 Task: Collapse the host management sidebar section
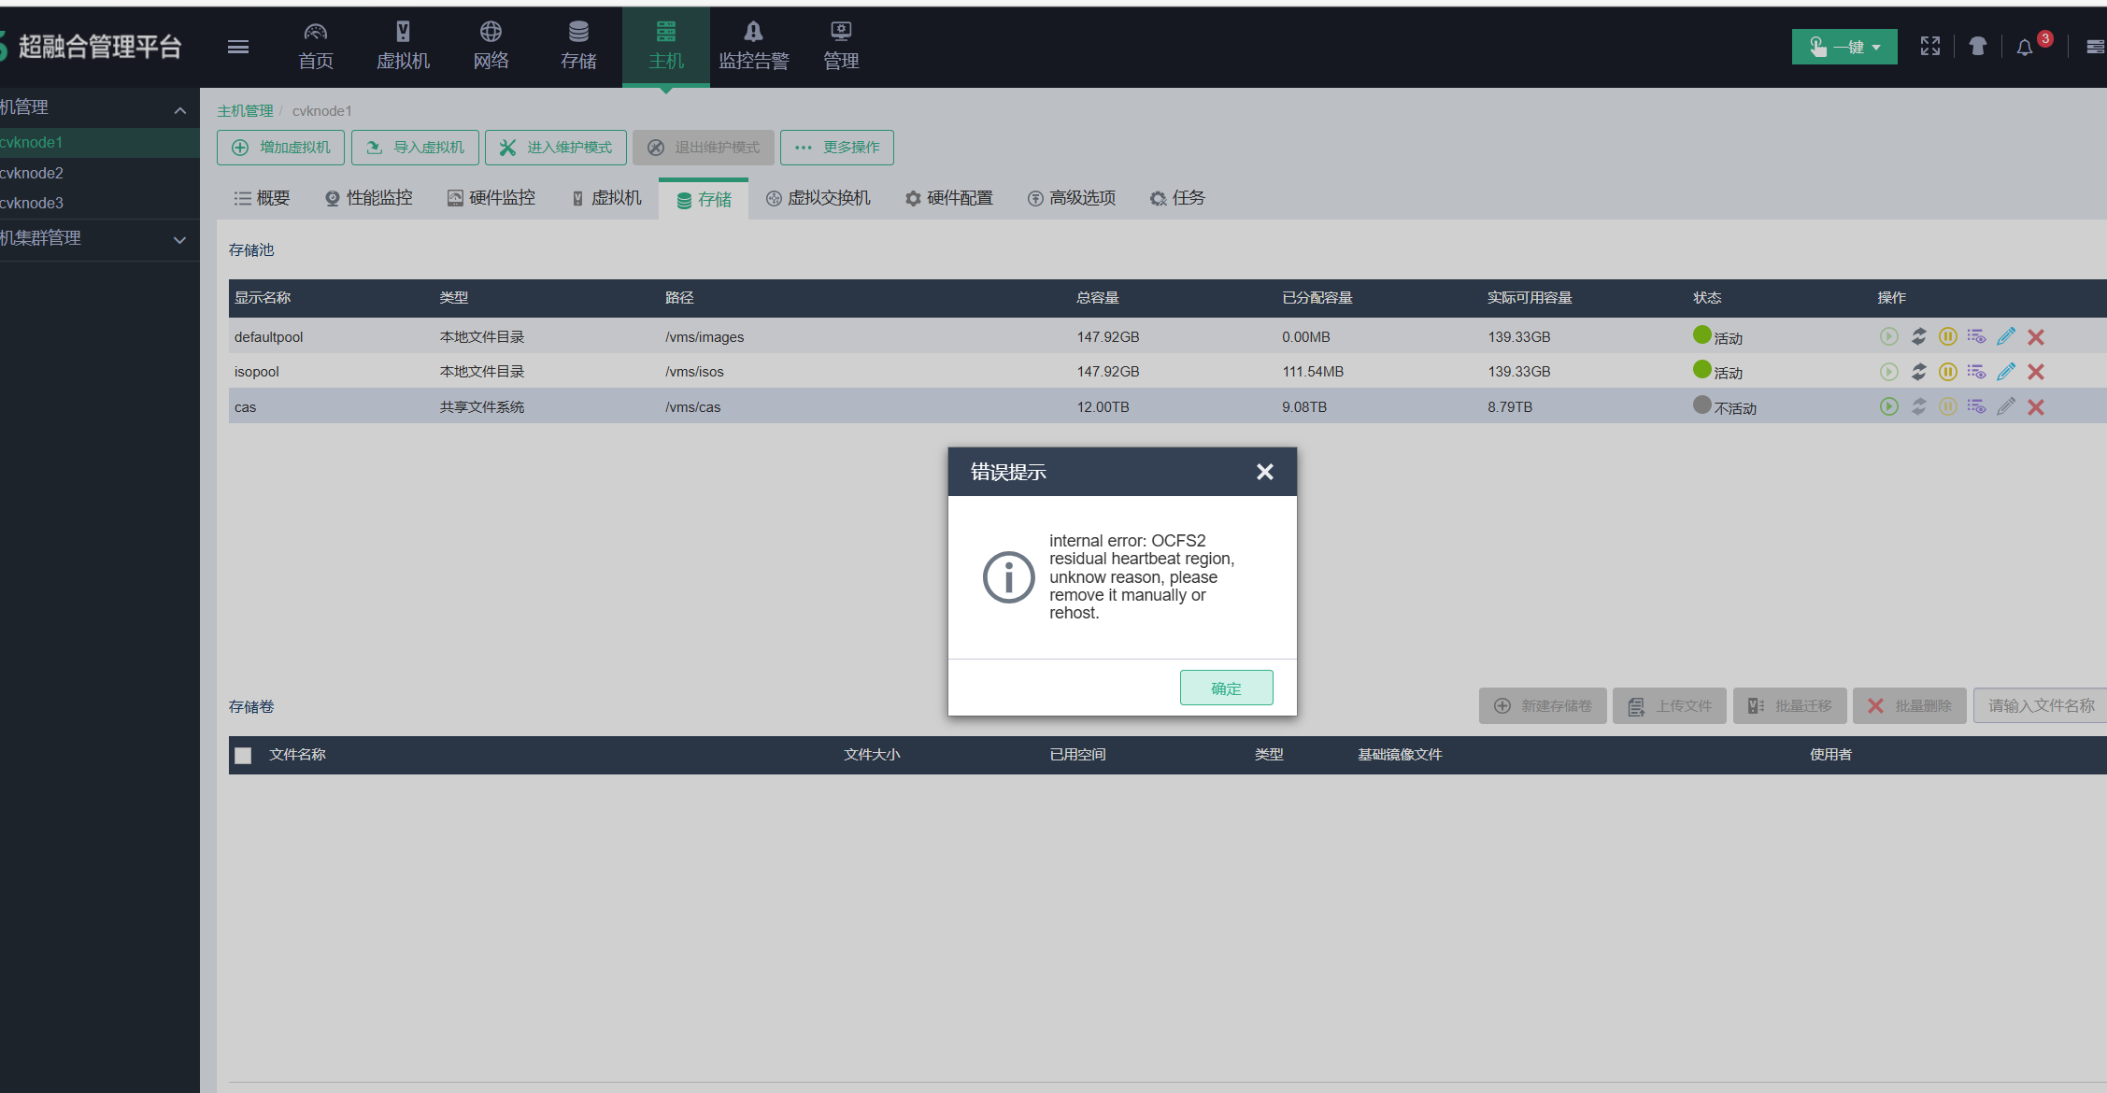click(x=179, y=110)
